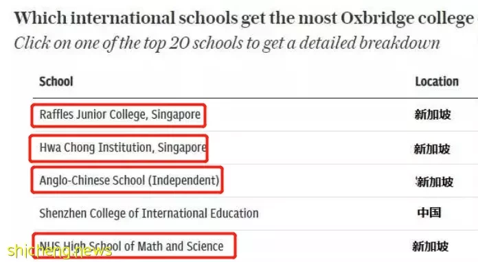Image resolution: width=478 pixels, height=262 pixels.
Task: Click the location label for Anglo-Chinese School
Action: click(435, 182)
